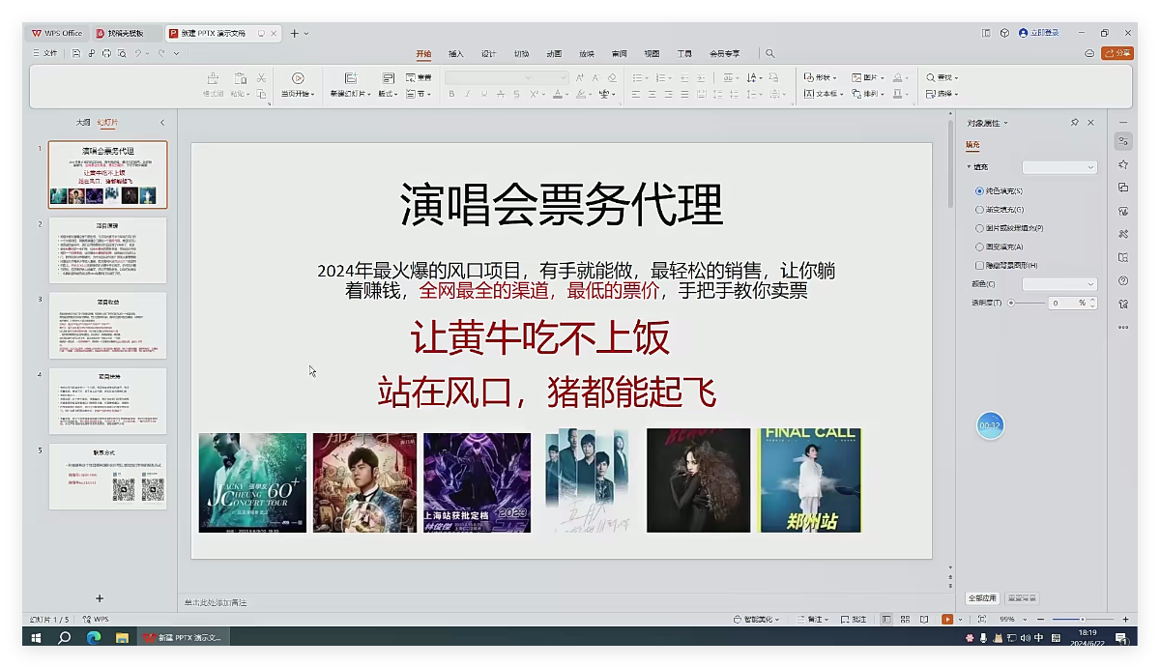Screen dimensions: 1160x668
Task: Open the arrange (排列) dropdown
Action: tap(868, 94)
